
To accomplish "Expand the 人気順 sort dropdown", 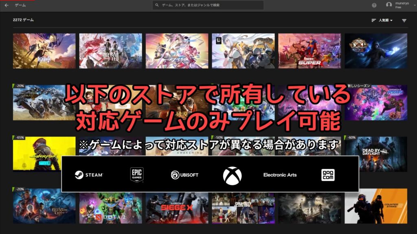I will click(x=385, y=20).
